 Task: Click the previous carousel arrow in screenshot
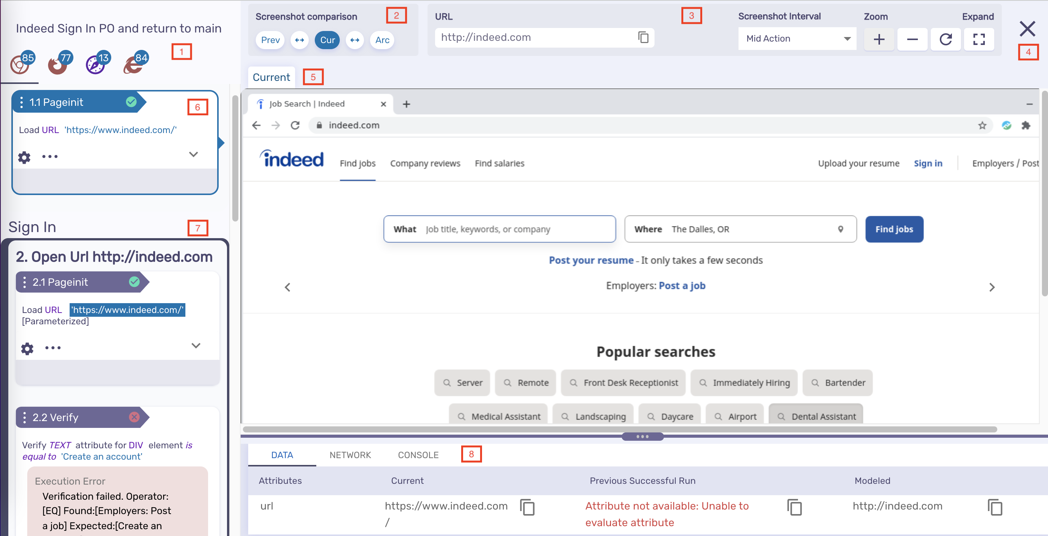[288, 287]
